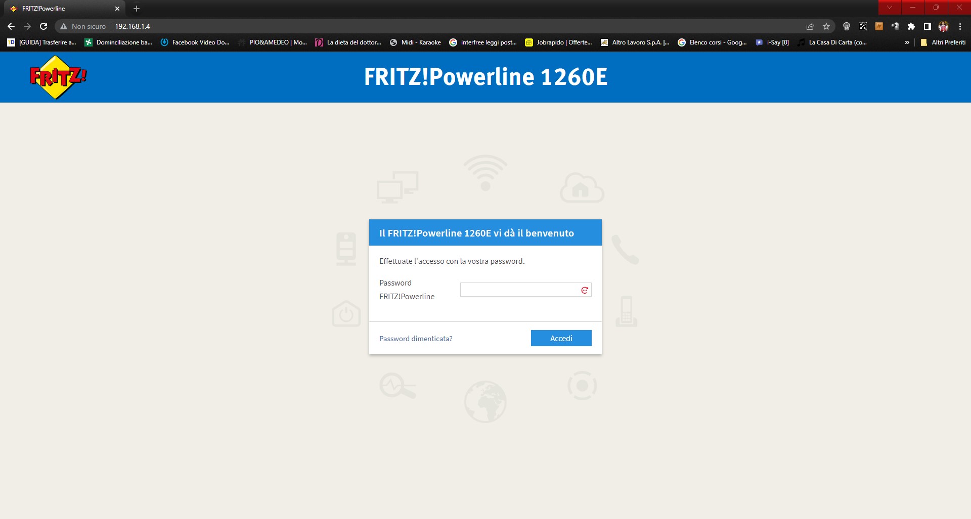
Task: Open the Chrome three-dot menu
Action: tap(960, 26)
